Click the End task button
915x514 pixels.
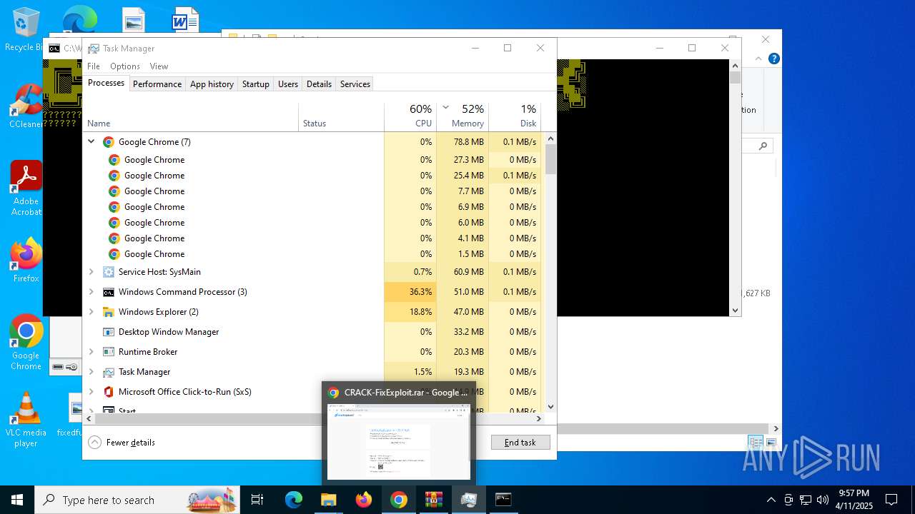click(520, 443)
